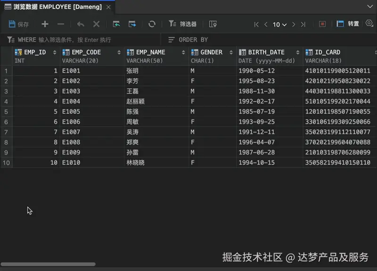
Task: Click cell E1008
Action: (x=92, y=143)
